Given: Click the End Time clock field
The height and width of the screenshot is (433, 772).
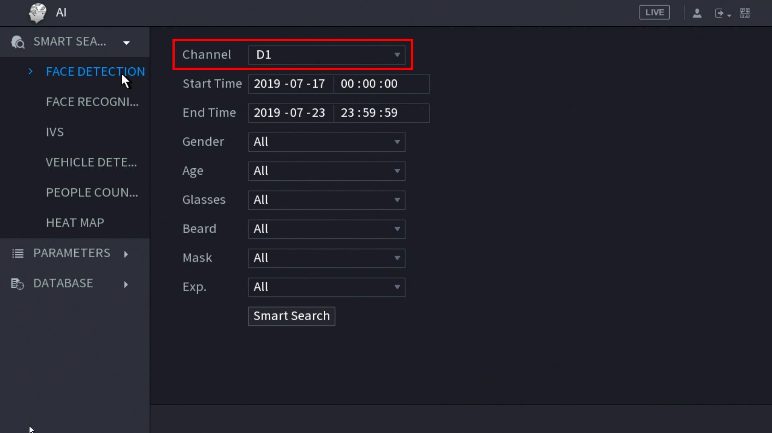Looking at the screenshot, I should tap(381, 113).
